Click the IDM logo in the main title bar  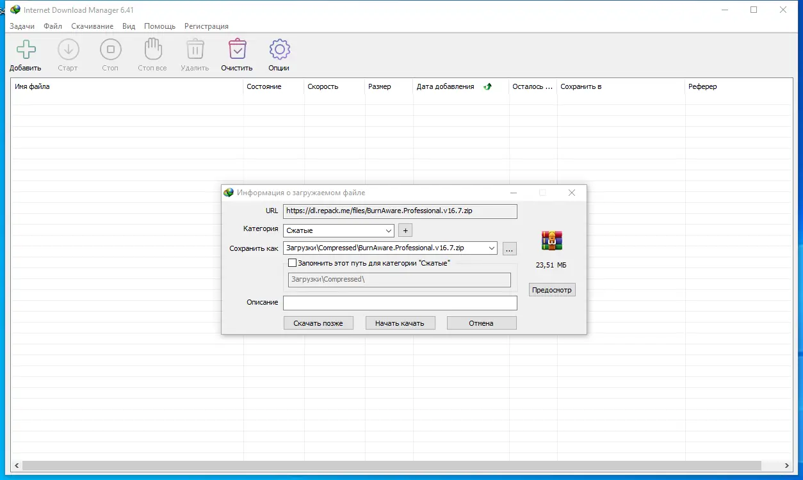[x=15, y=10]
